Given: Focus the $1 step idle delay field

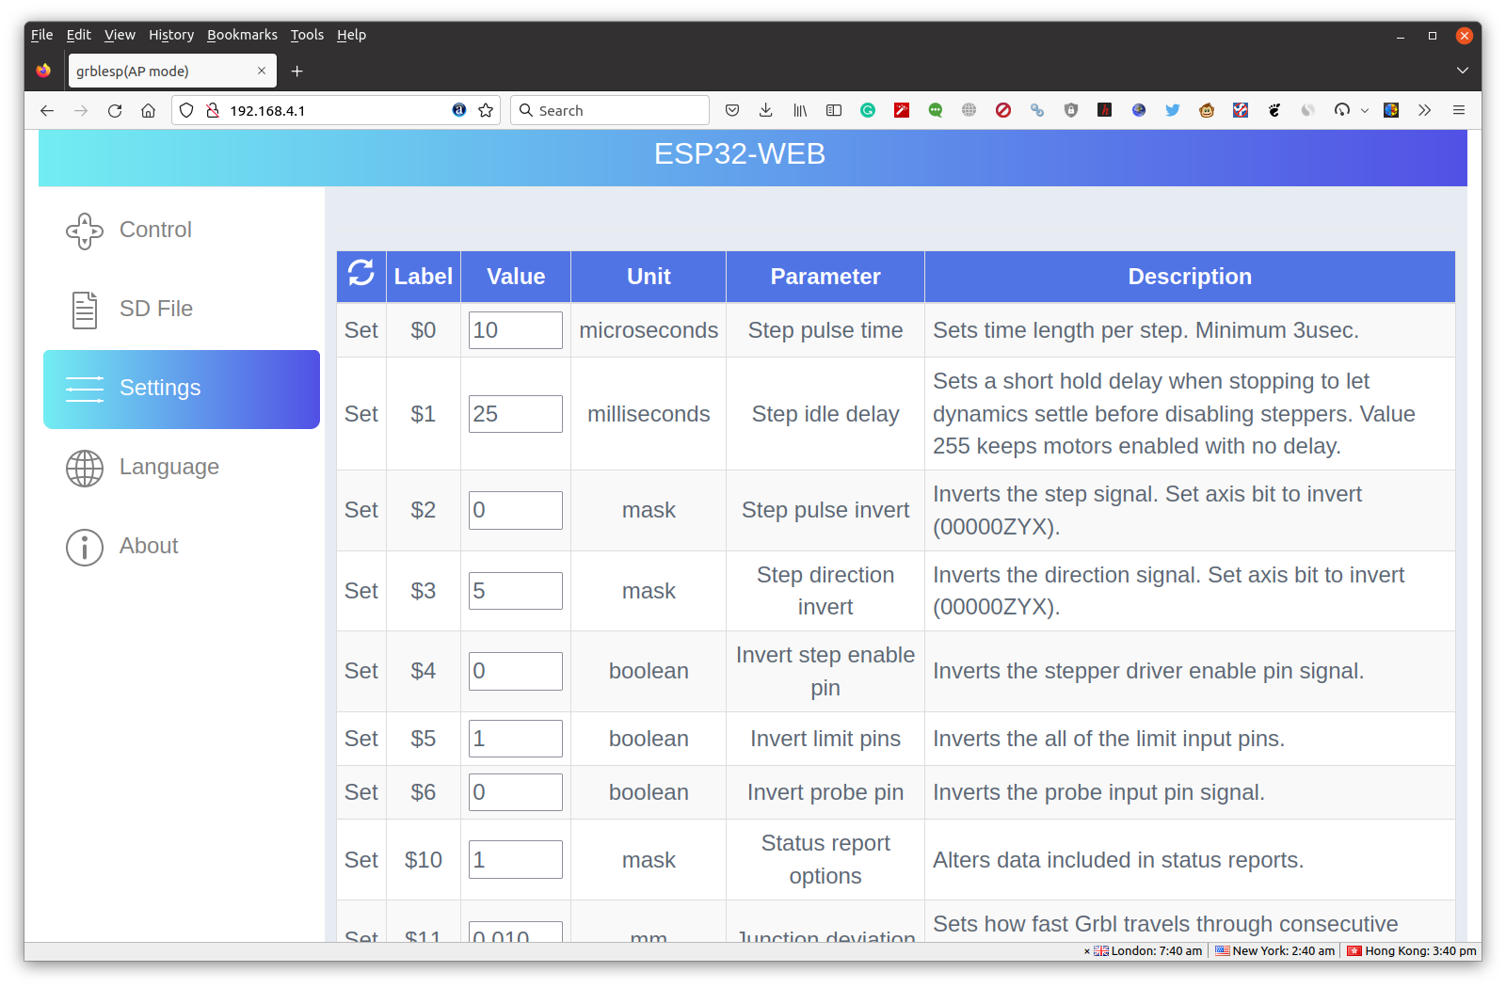Looking at the screenshot, I should 516,414.
